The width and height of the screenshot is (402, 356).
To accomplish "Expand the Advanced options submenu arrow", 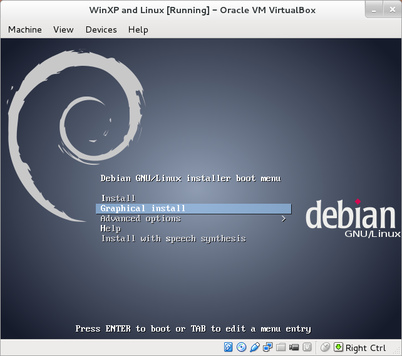I will click(284, 219).
